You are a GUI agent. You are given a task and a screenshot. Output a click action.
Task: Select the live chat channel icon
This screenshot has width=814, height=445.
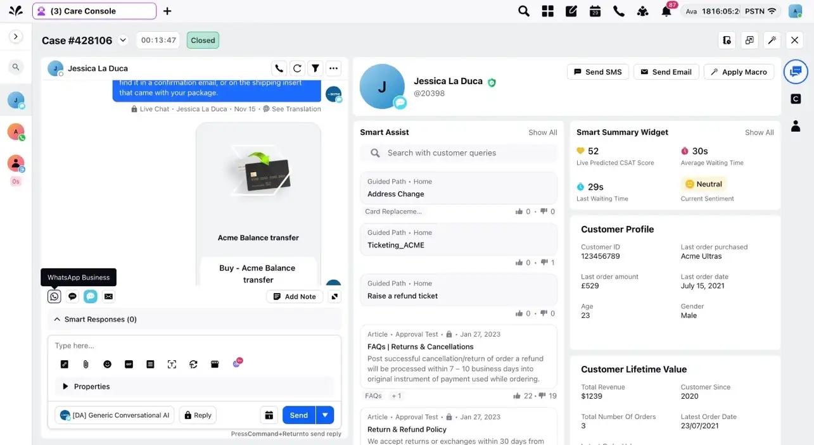point(91,296)
